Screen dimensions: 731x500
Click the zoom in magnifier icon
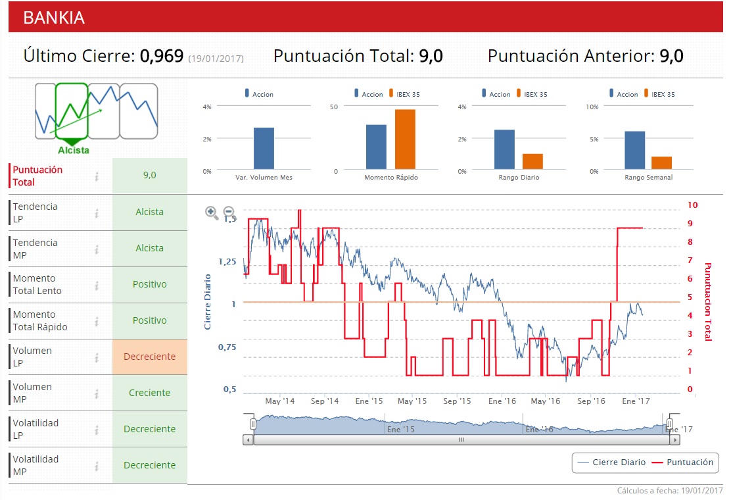[212, 213]
